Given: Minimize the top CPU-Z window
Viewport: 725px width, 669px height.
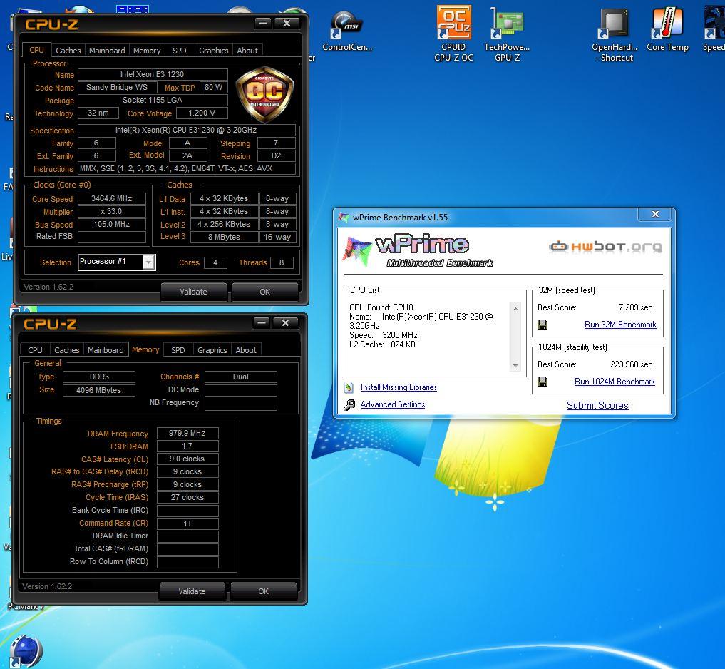Looking at the screenshot, I should (263, 23).
